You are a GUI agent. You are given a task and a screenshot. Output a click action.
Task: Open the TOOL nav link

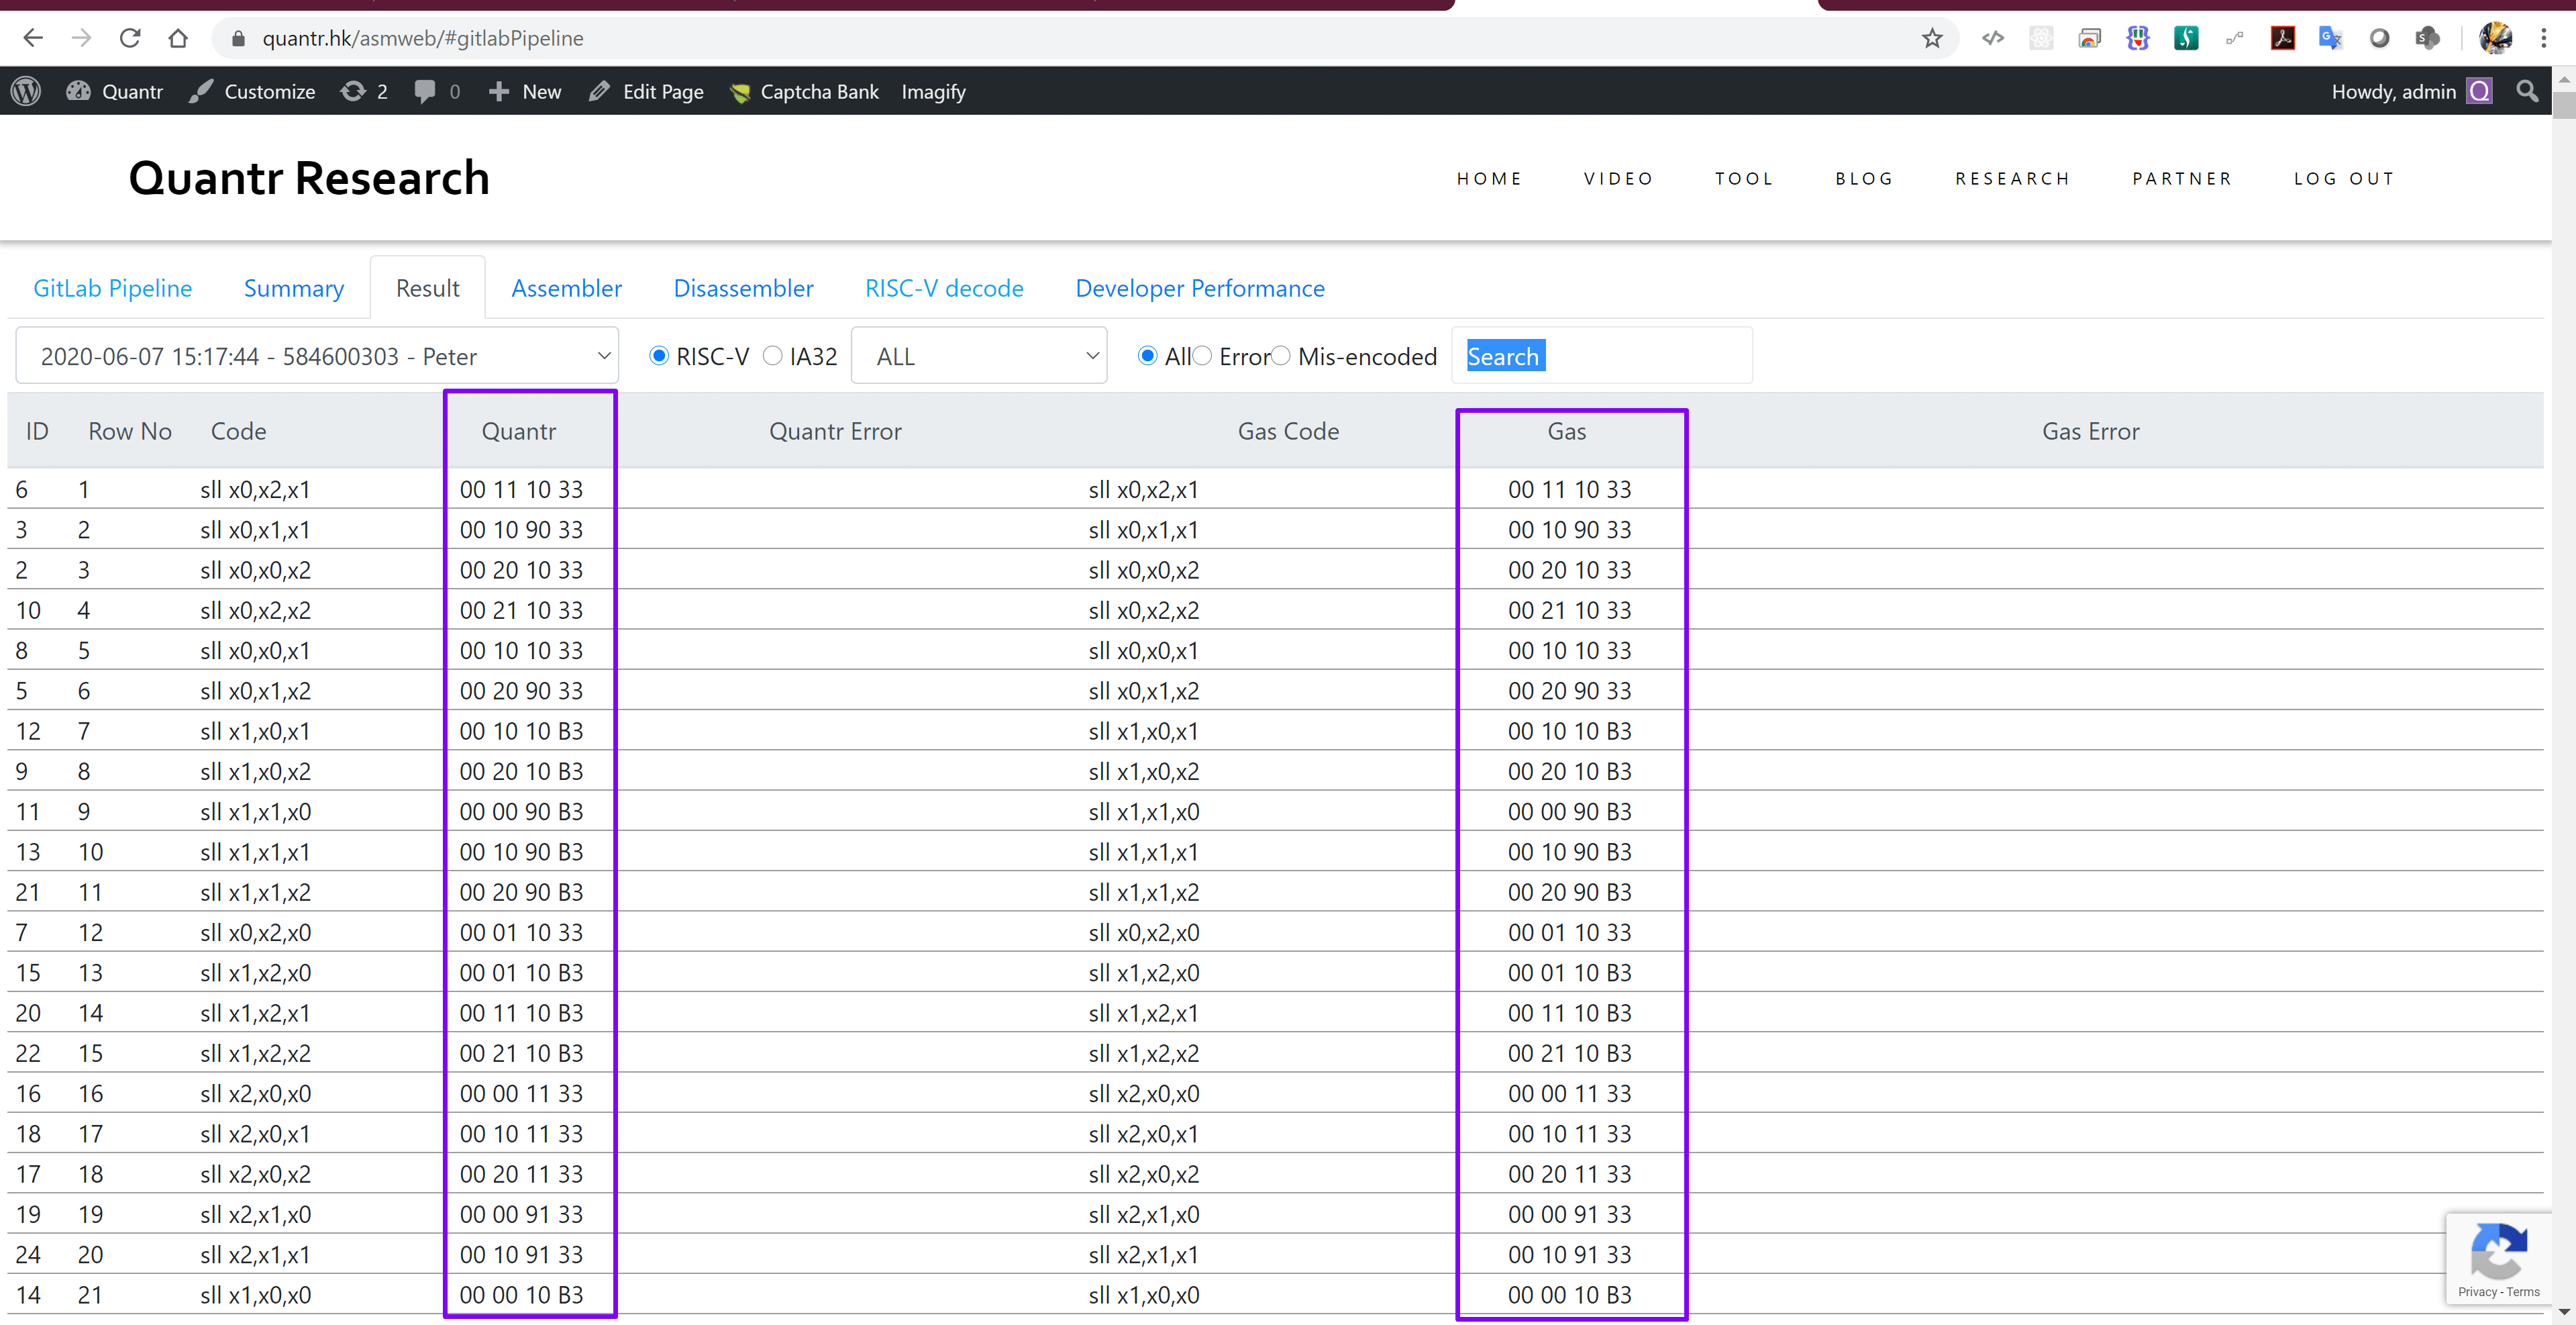point(1744,178)
